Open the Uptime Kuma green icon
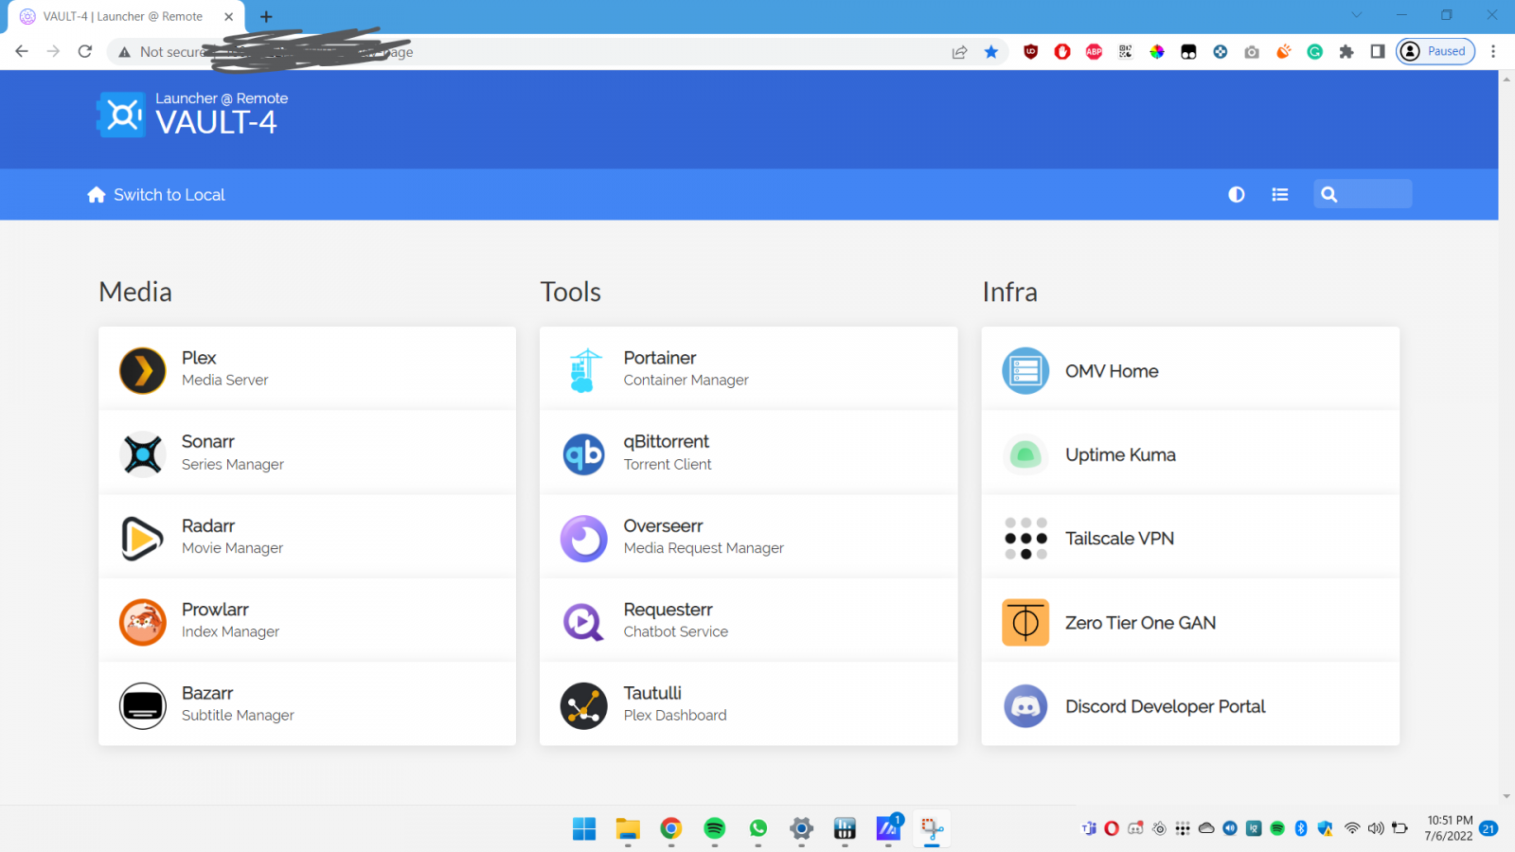The image size is (1515, 852). 1025,454
